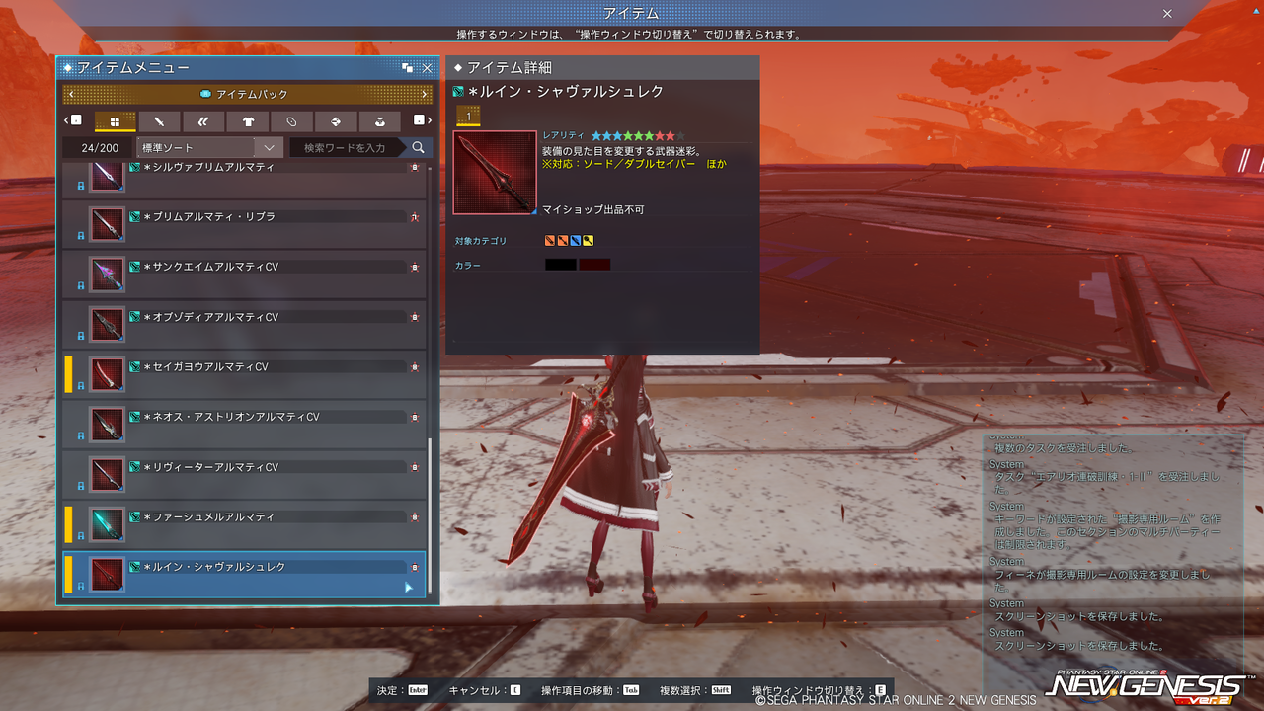The width and height of the screenshot is (1264, 711).
Task: Click サンクエイムアルマティCV weapon thumbnail
Action: click(x=107, y=275)
